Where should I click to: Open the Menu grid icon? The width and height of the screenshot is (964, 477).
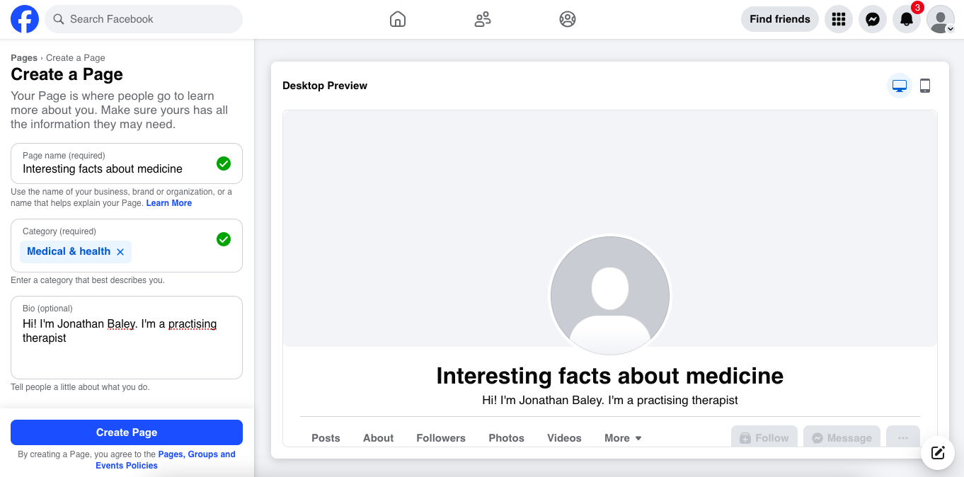click(839, 19)
